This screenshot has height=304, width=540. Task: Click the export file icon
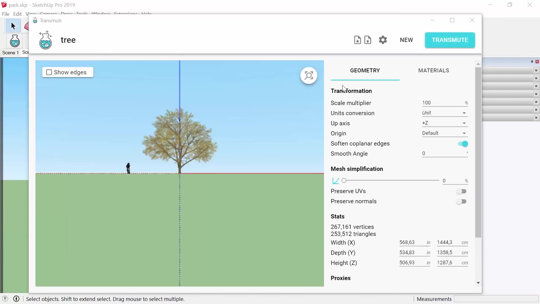(x=368, y=40)
